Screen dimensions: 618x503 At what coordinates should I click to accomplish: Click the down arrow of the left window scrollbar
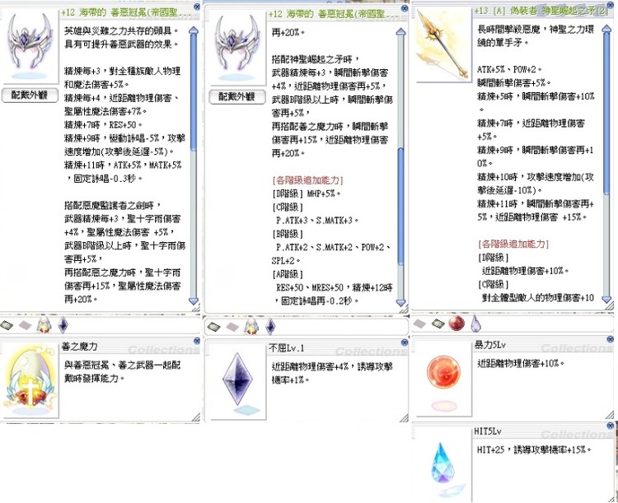point(194,300)
